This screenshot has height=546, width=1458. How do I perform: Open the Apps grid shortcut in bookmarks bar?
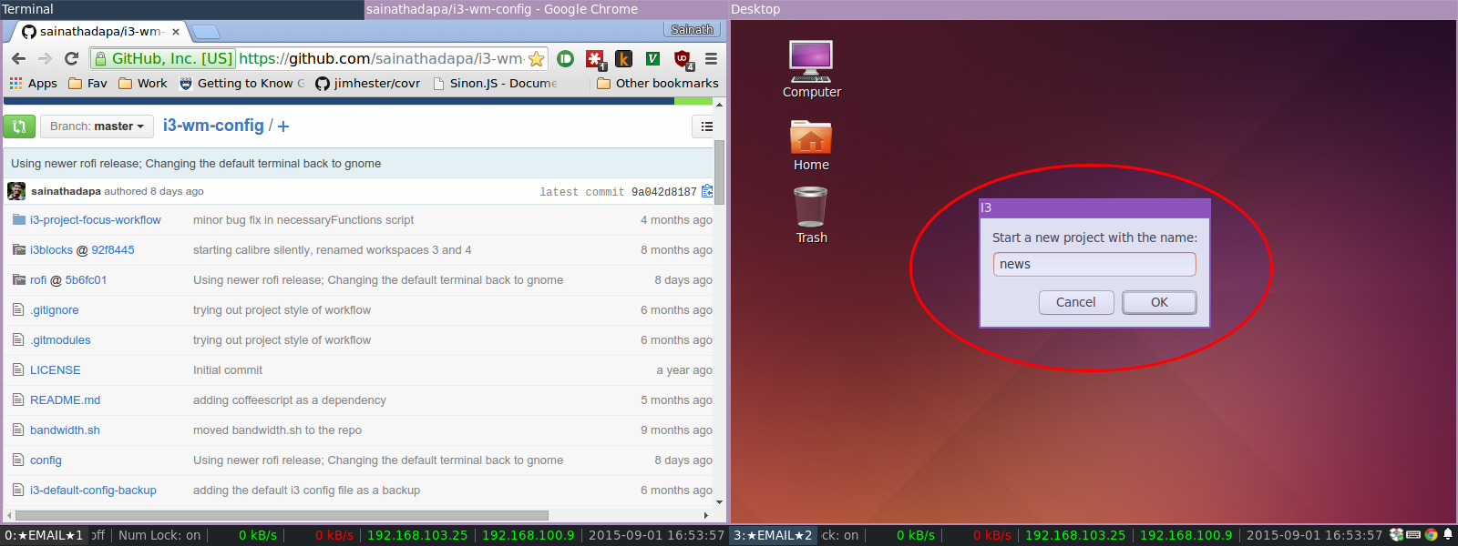tap(34, 83)
